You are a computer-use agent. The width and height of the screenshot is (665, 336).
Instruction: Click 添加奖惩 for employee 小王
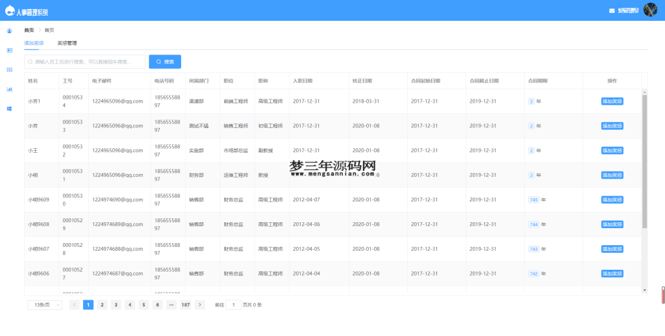click(612, 151)
